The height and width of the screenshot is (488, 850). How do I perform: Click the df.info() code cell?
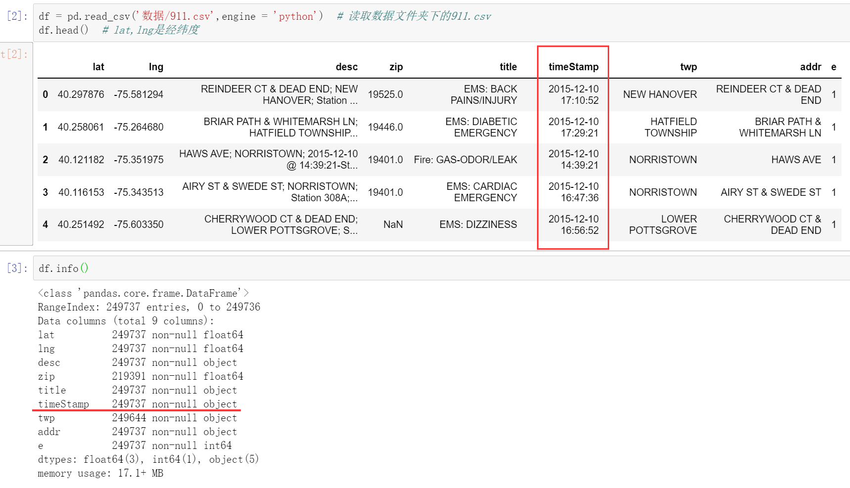(x=442, y=268)
